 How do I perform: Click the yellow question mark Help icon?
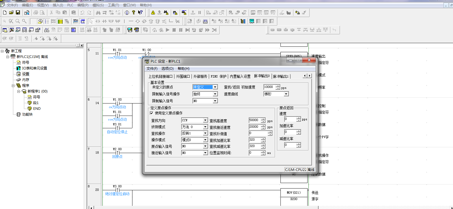tap(133, 12)
